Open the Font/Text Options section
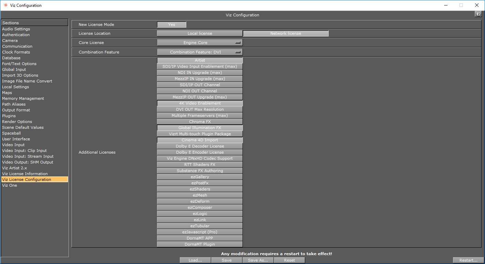 (x=34, y=64)
